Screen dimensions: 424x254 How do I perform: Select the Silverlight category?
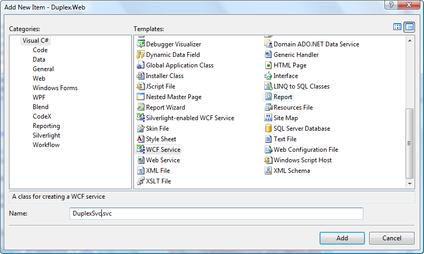click(x=46, y=135)
